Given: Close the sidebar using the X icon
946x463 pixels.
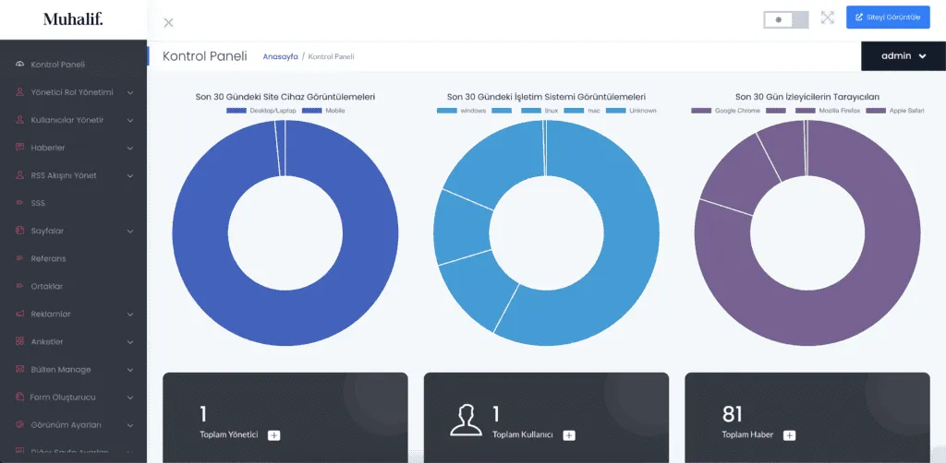Looking at the screenshot, I should 168,22.
